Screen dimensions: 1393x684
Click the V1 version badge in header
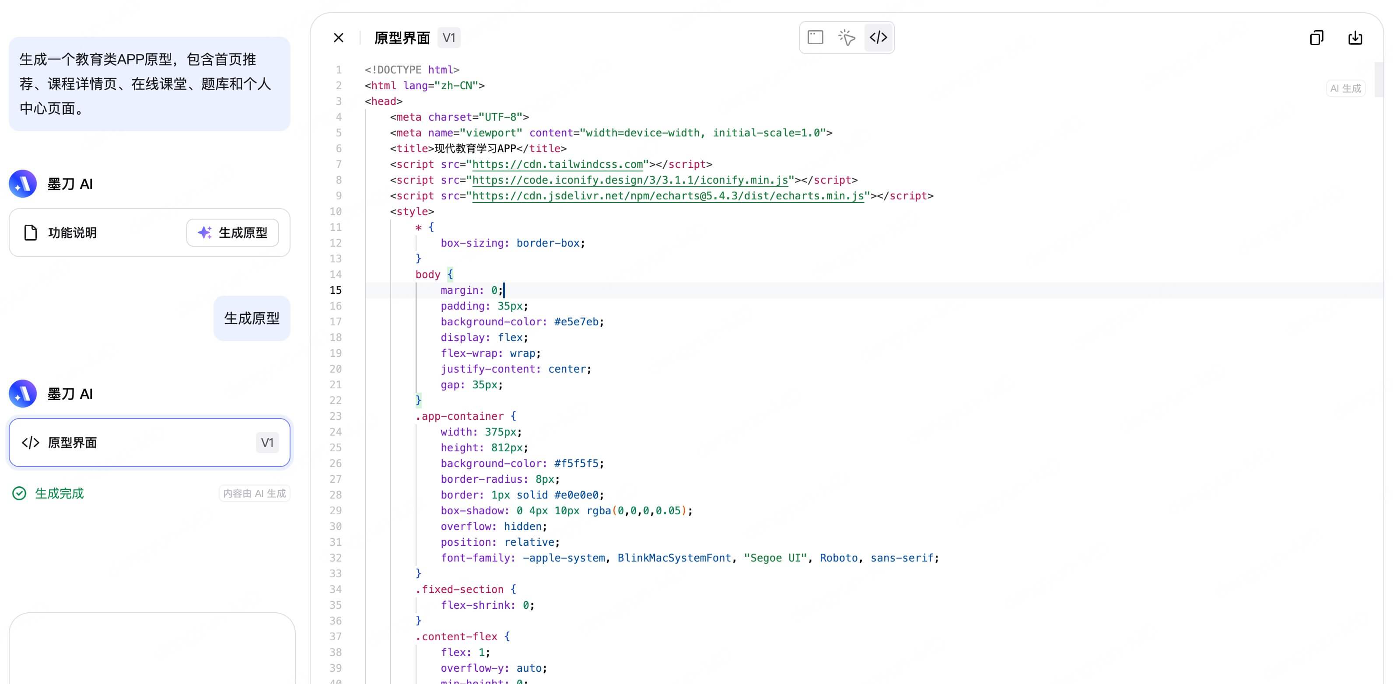click(449, 38)
